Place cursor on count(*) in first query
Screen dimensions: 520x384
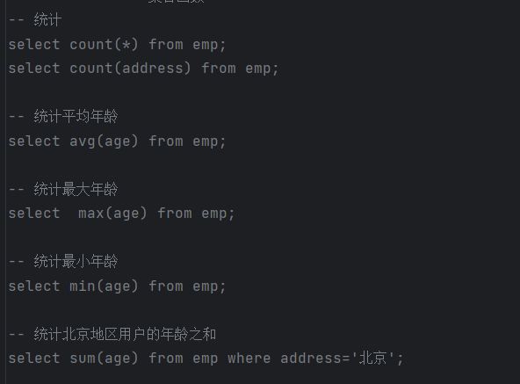(x=104, y=45)
